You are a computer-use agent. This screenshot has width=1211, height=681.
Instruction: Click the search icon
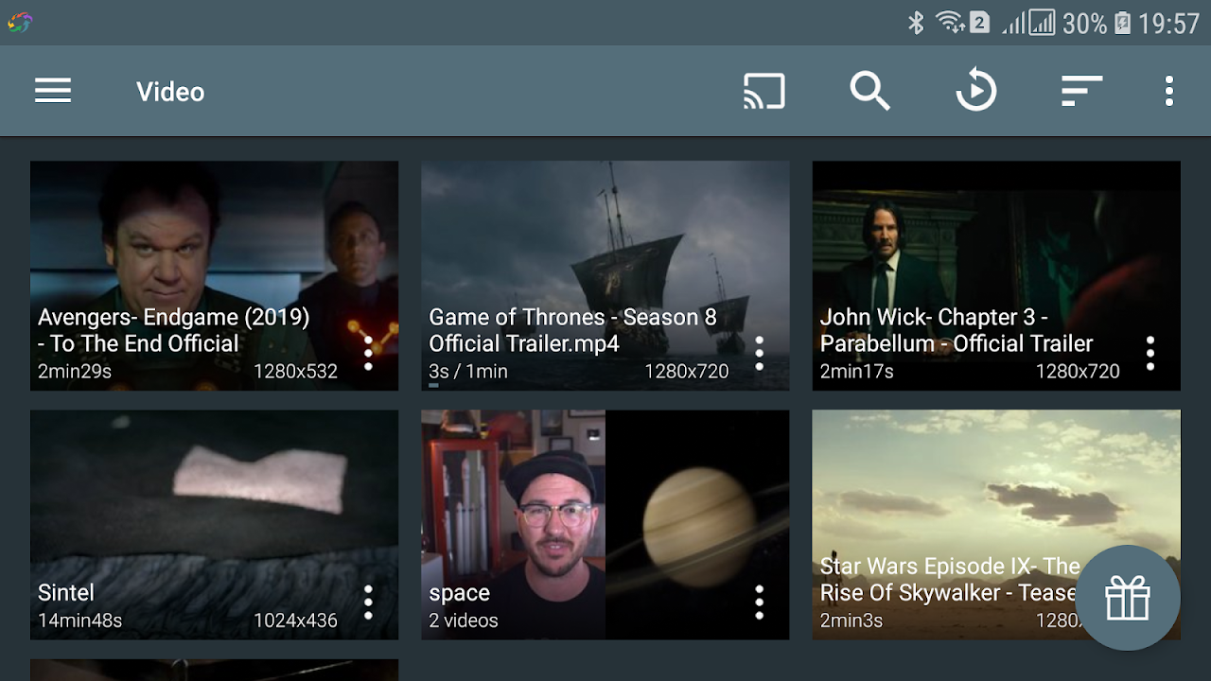tap(869, 91)
